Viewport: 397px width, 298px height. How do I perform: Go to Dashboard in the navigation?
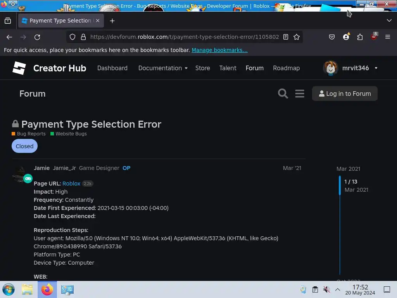tap(112, 68)
